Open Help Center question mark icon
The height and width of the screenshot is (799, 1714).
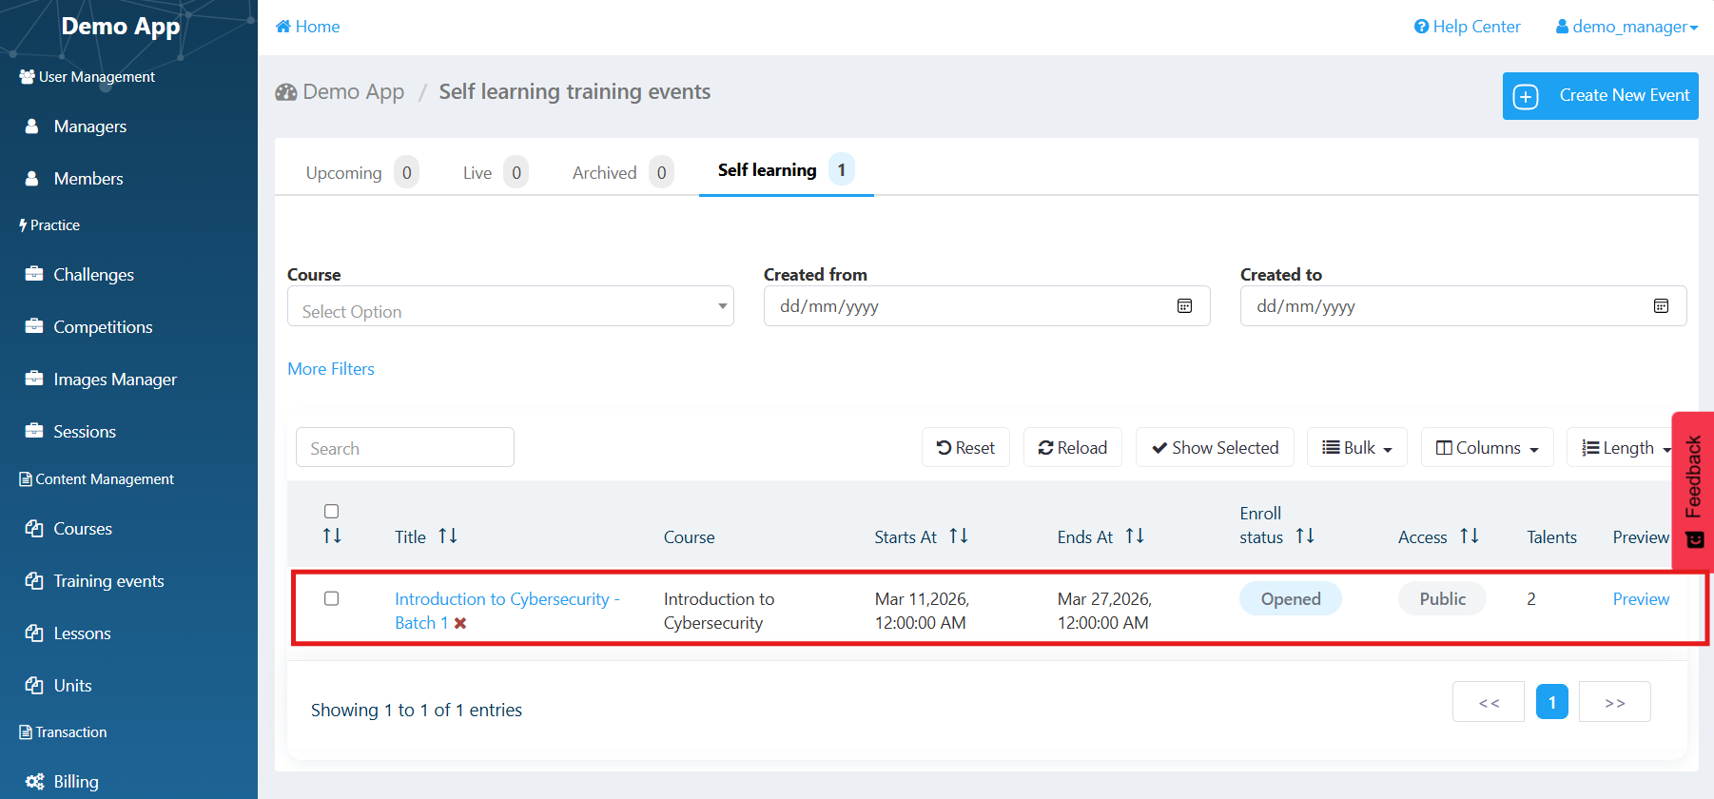1421,27
